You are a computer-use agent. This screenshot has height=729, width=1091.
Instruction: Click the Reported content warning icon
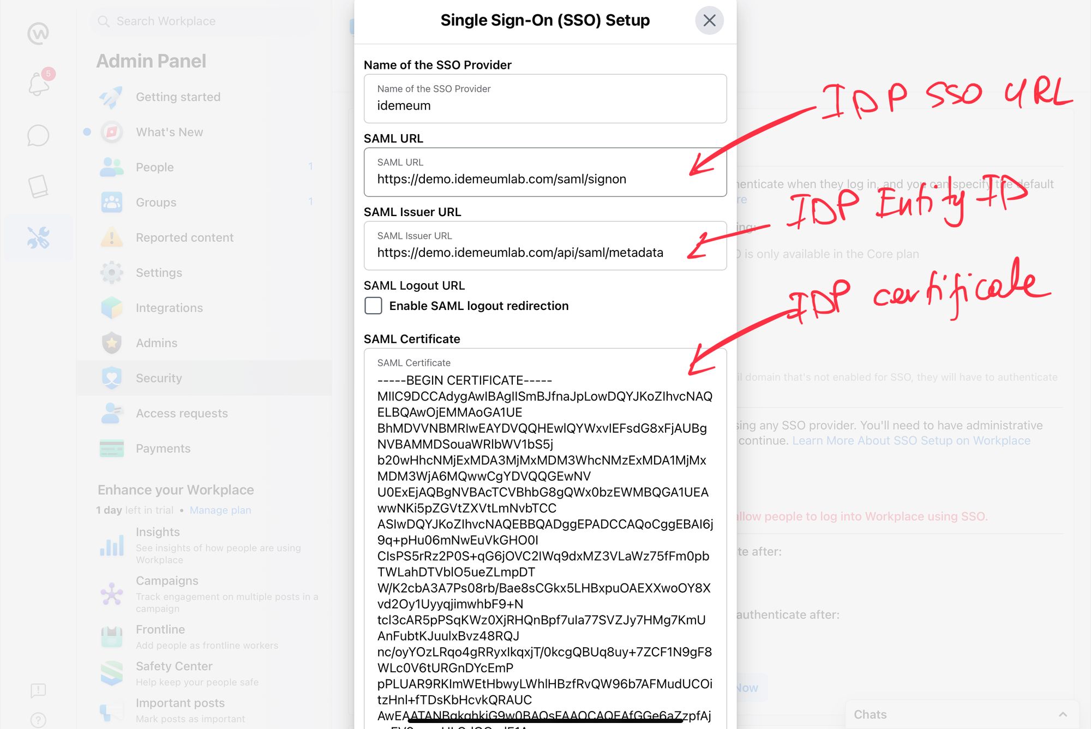[112, 237]
